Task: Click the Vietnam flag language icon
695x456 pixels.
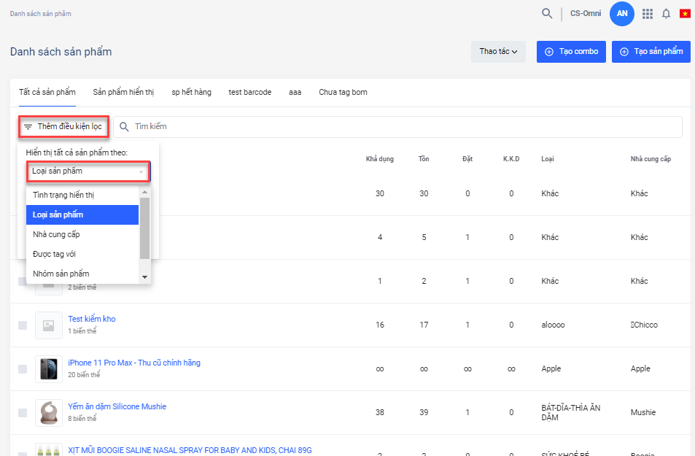Action: (x=685, y=13)
